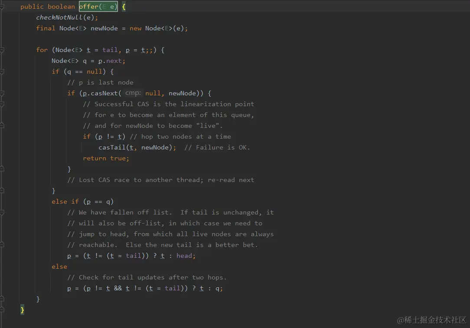
Task: Click the comment '// Failure is OK.'
Action: pyautogui.click(x=217, y=147)
